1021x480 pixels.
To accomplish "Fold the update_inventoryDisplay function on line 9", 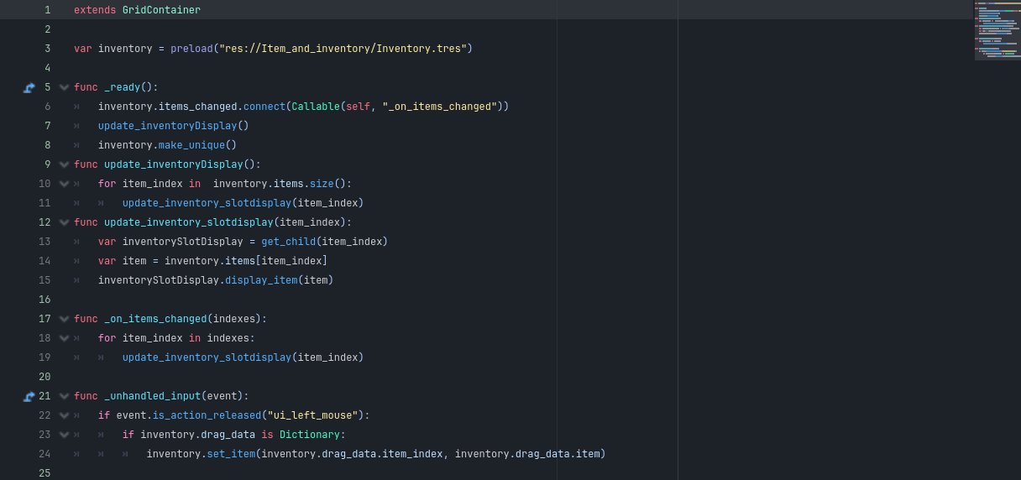I will tap(64, 164).
